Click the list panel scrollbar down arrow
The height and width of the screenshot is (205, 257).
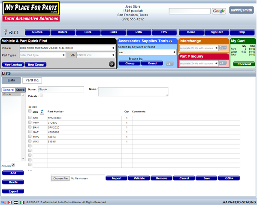click(x=23, y=158)
